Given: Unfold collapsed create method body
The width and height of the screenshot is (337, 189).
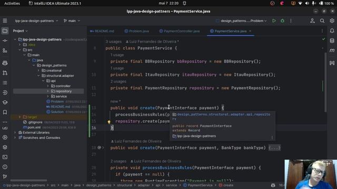Looking at the screenshot, I should point(274,148).
